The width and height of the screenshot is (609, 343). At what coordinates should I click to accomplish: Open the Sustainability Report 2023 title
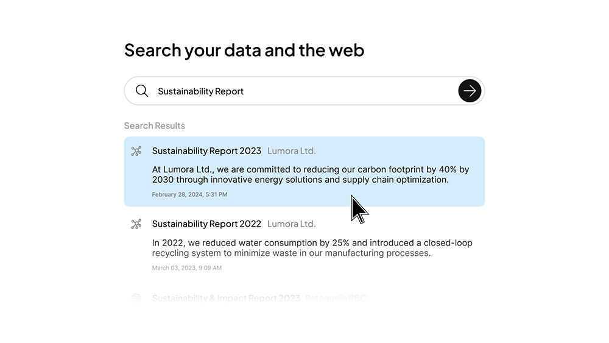point(206,150)
